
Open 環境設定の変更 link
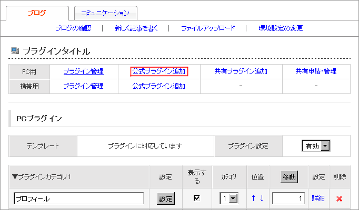281,28
